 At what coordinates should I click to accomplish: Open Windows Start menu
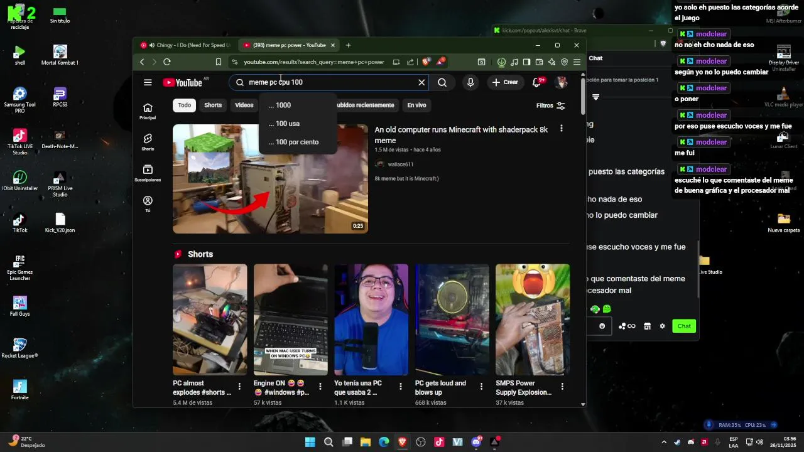point(310,442)
